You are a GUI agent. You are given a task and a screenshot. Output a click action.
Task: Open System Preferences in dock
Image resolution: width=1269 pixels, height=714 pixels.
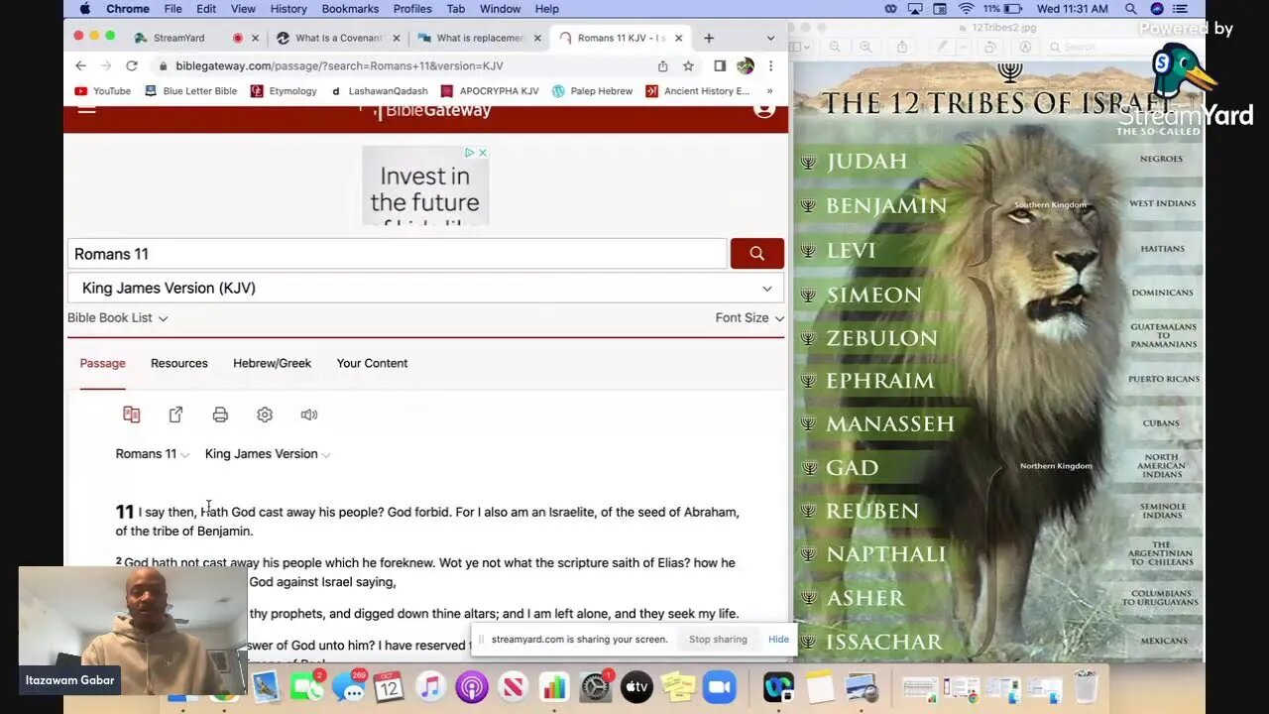596,686
